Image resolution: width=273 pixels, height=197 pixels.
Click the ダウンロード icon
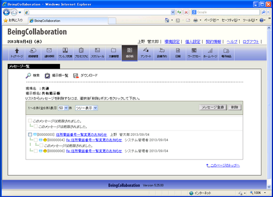coord(76,75)
